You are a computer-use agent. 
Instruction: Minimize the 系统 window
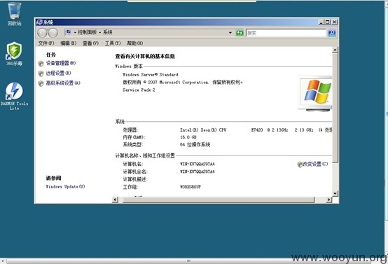321,22
